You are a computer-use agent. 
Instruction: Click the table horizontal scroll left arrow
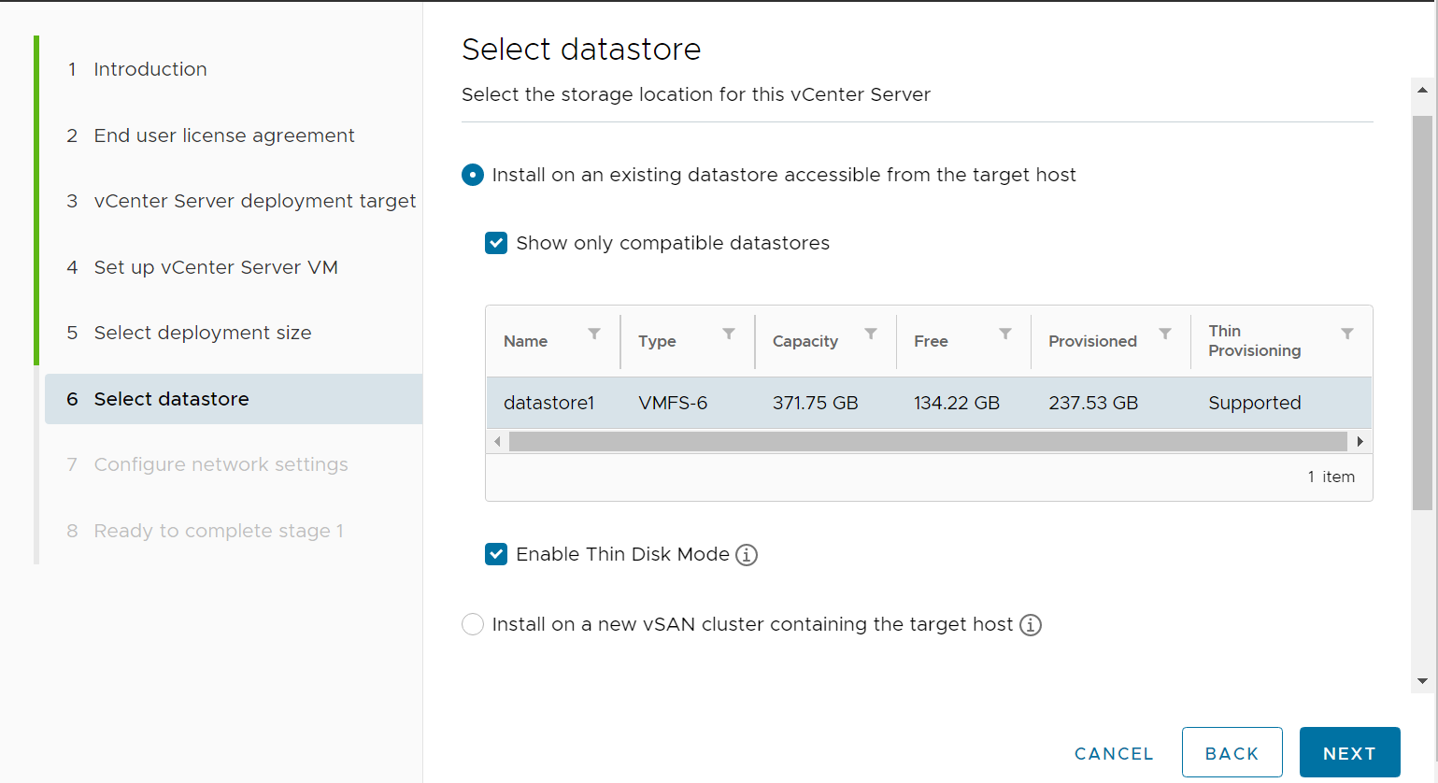click(x=497, y=441)
